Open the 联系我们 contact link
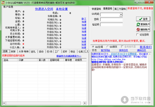155x107 pixels. 146,47
